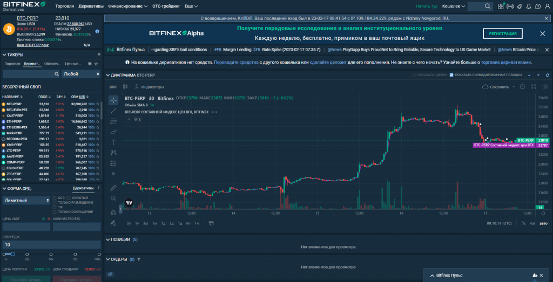Select the text annotation tool
Viewport: 553px width, 282px height.
click(x=113, y=142)
